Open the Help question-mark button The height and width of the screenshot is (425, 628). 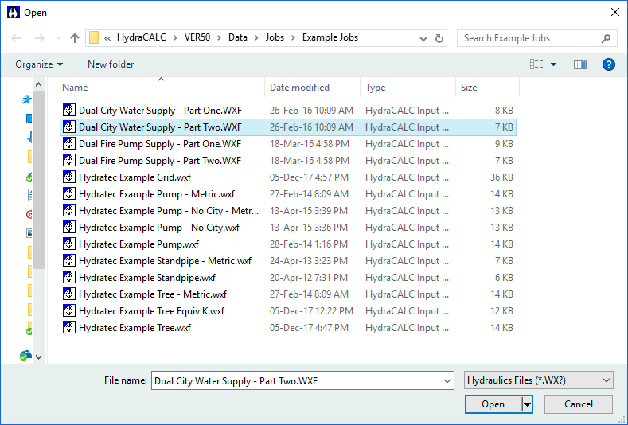[608, 64]
